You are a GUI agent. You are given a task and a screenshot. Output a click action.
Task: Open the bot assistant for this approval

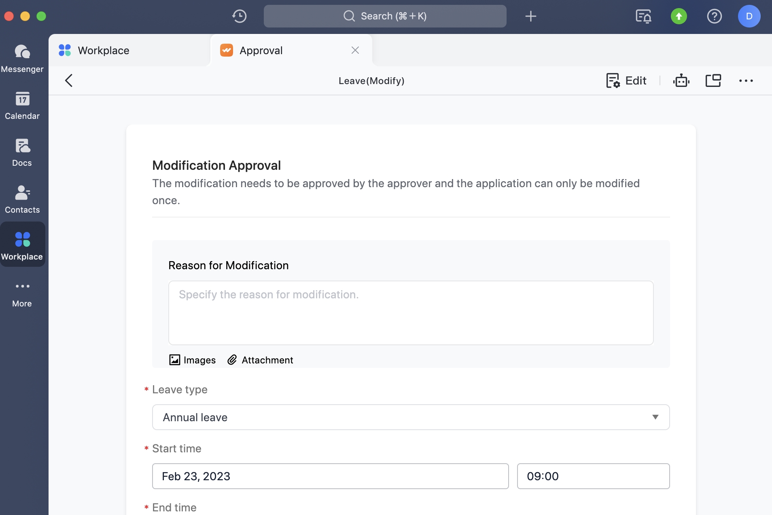click(682, 80)
